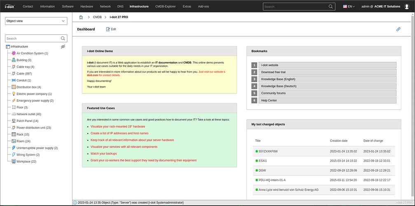Click 'Creation date' column header
Image resolution: width=415 pixels, height=206 pixels.
point(339,141)
